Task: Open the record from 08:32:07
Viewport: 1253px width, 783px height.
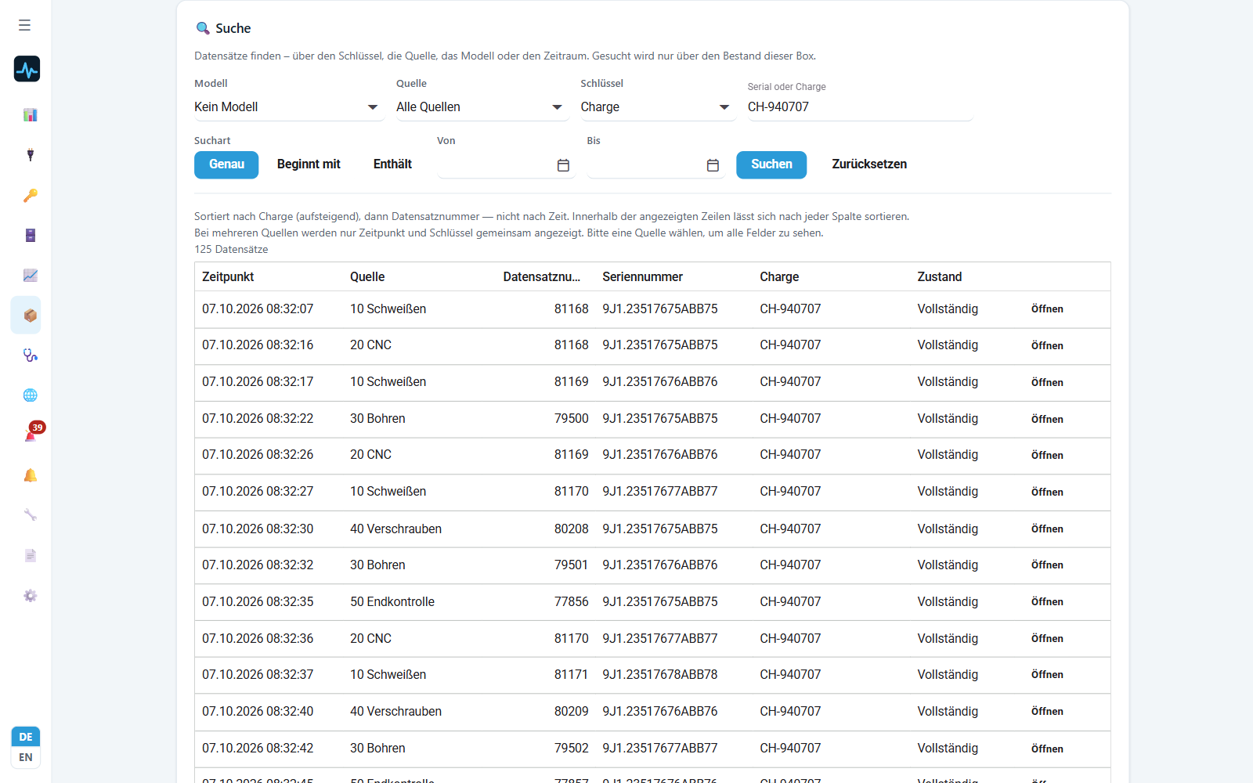Action: 1047,309
